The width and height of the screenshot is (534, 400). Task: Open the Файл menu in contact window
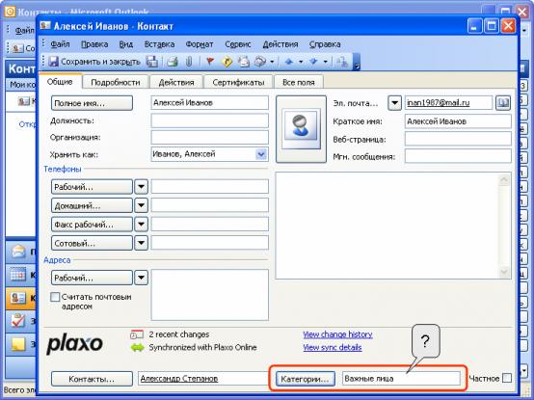click(x=60, y=44)
